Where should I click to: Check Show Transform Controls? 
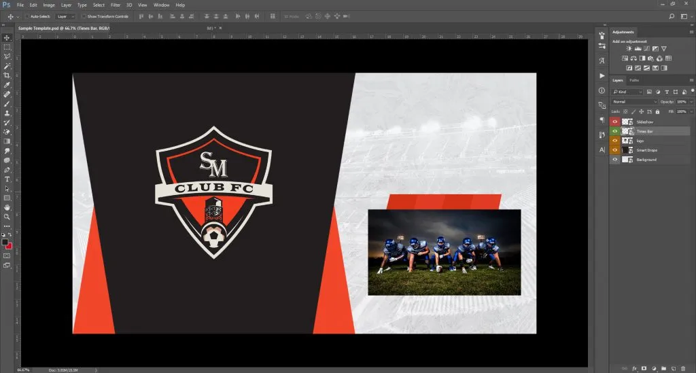click(84, 16)
